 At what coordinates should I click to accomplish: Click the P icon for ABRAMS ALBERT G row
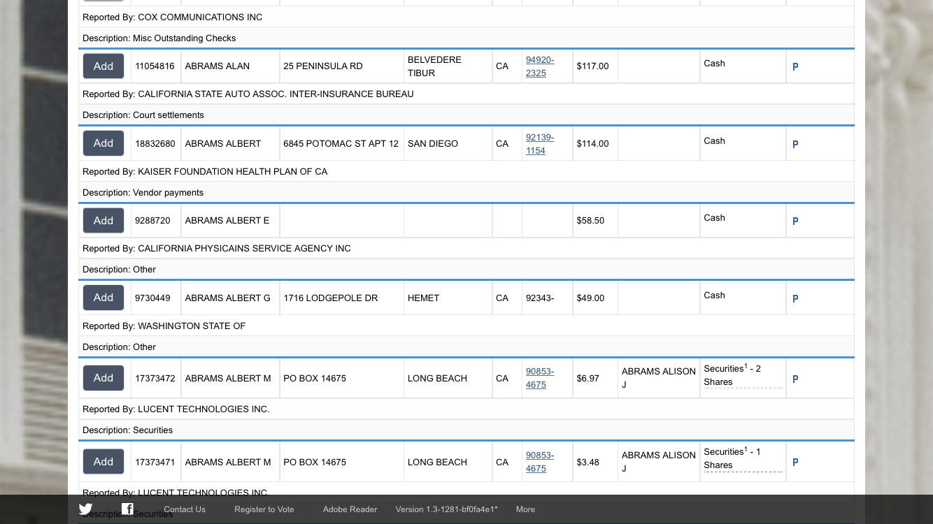pyautogui.click(x=795, y=299)
